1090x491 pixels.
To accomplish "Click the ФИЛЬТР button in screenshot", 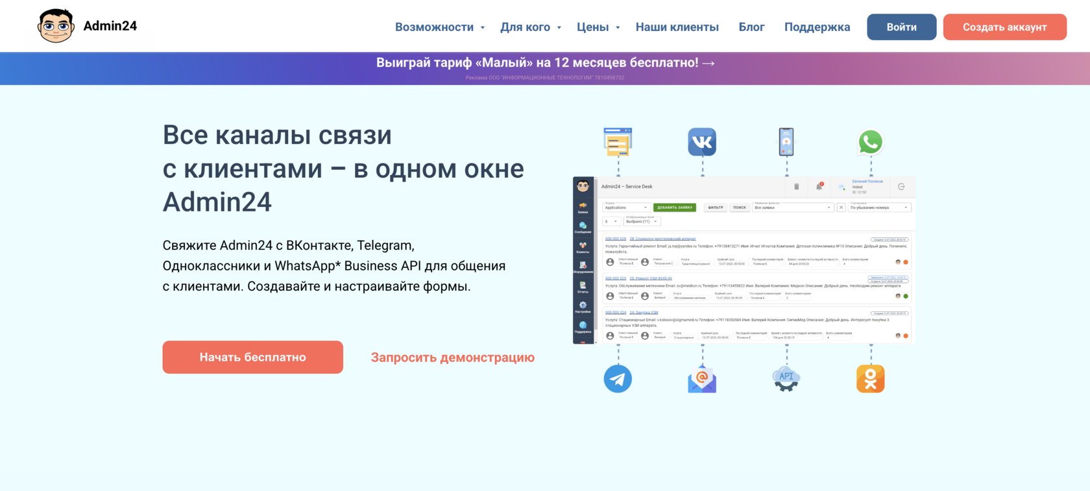I will [716, 208].
